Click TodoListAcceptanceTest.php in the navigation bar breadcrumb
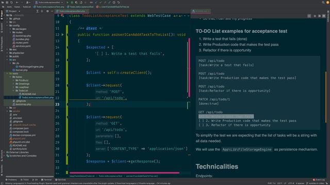Viewport: 330px width, 185px height. 49,7
